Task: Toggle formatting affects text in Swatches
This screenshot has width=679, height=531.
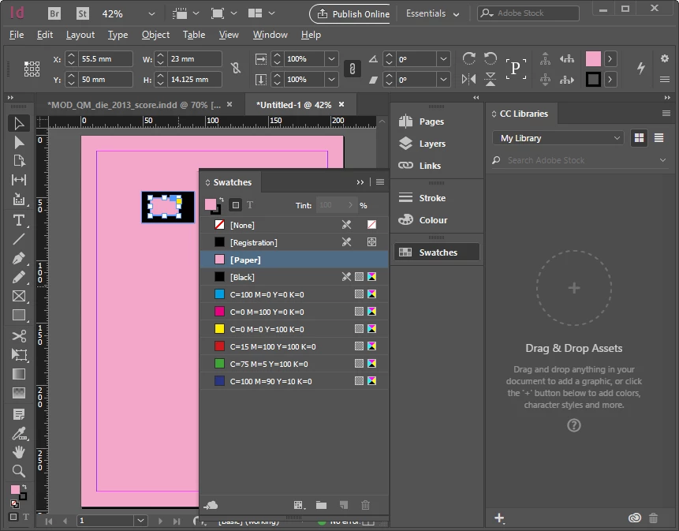Action: [250, 205]
